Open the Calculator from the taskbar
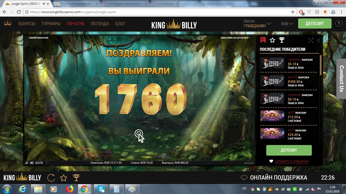 [x=117, y=189]
